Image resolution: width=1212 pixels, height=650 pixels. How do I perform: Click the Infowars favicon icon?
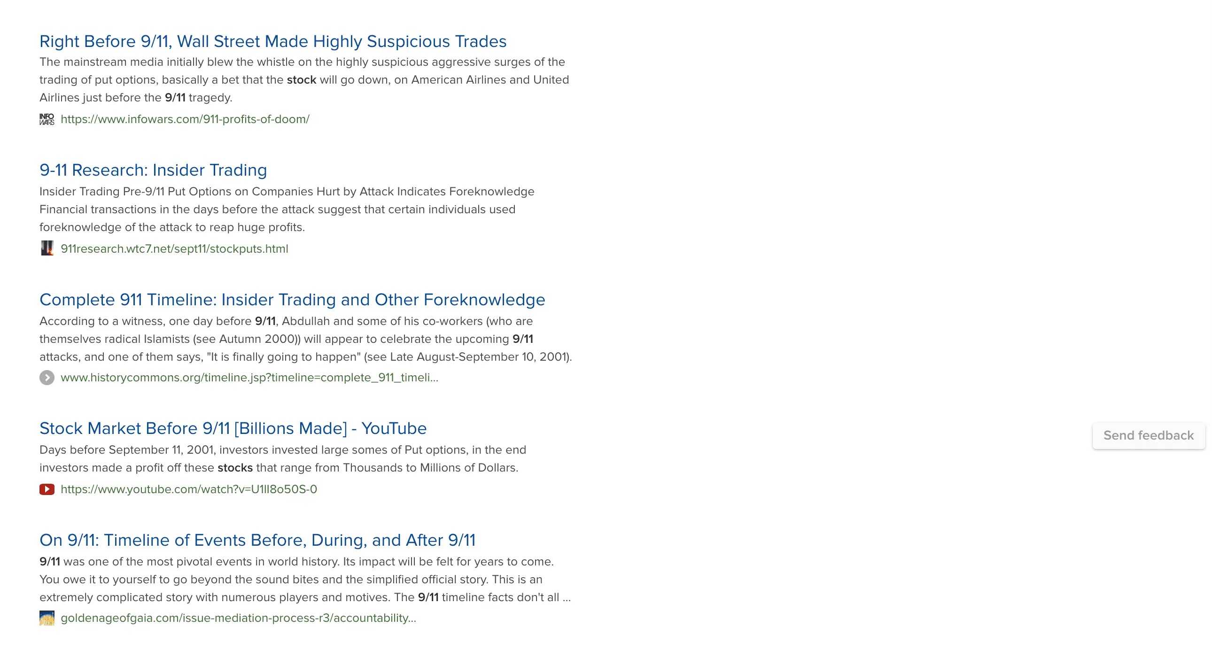coord(47,119)
